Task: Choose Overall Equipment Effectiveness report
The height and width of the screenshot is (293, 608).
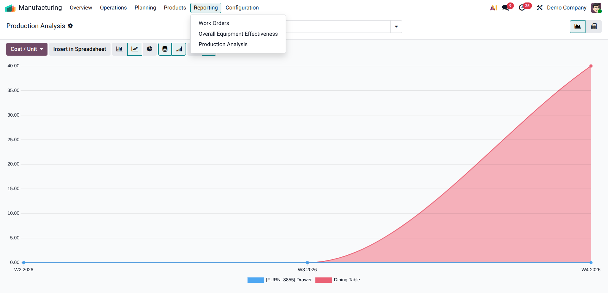Action: (x=238, y=34)
